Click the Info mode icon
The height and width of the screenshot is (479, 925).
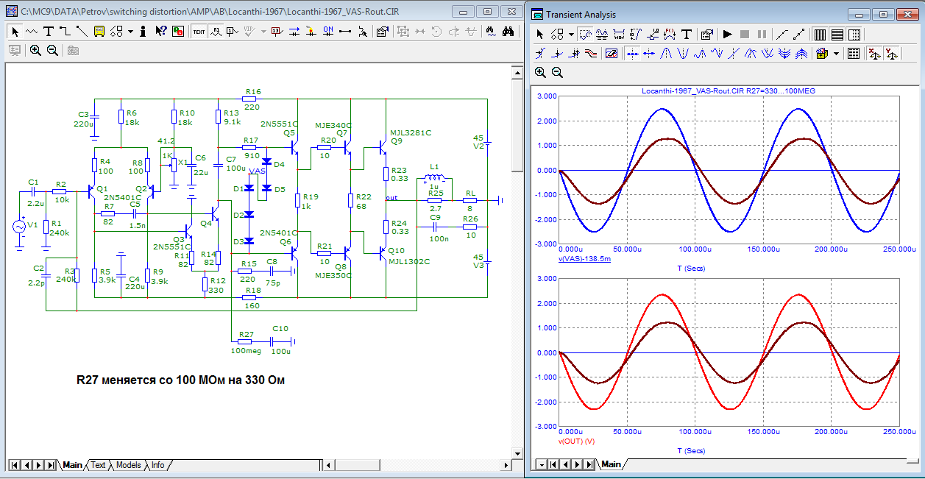[x=142, y=32]
